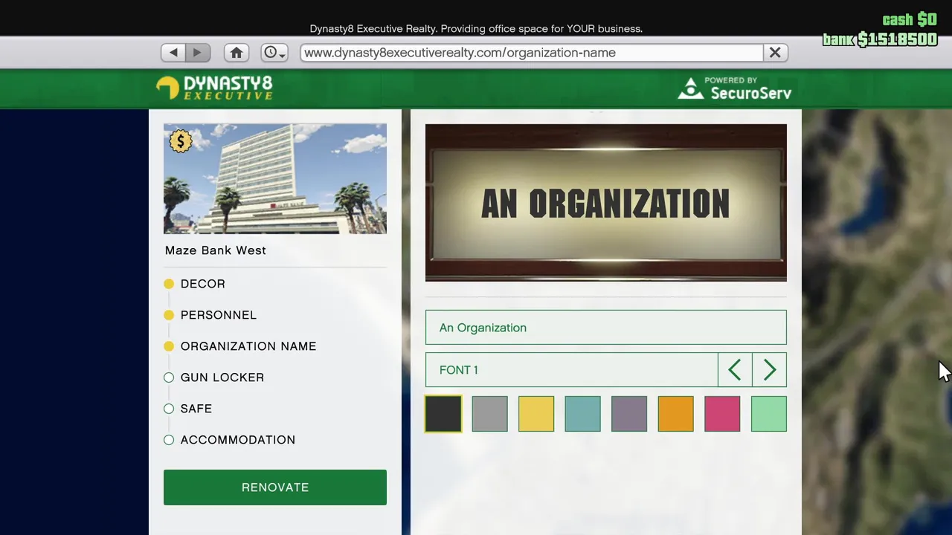
Task: Click the website URL address bar
Action: click(532, 53)
